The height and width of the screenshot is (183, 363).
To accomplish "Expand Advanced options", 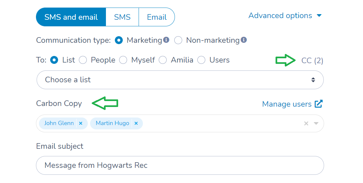I will click(x=285, y=15).
